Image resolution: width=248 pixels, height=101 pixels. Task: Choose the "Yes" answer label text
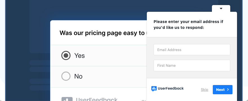pos(79,56)
